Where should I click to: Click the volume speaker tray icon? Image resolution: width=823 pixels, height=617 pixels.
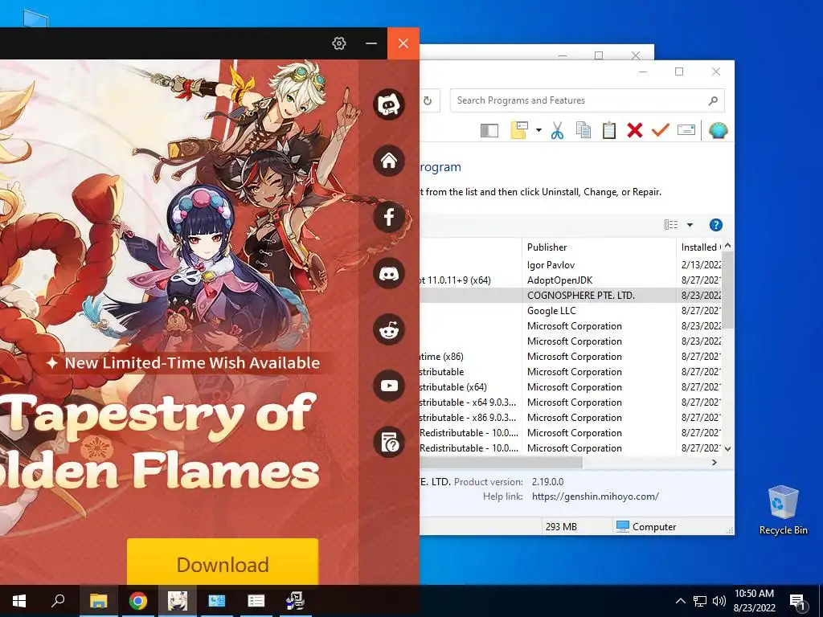point(719,601)
